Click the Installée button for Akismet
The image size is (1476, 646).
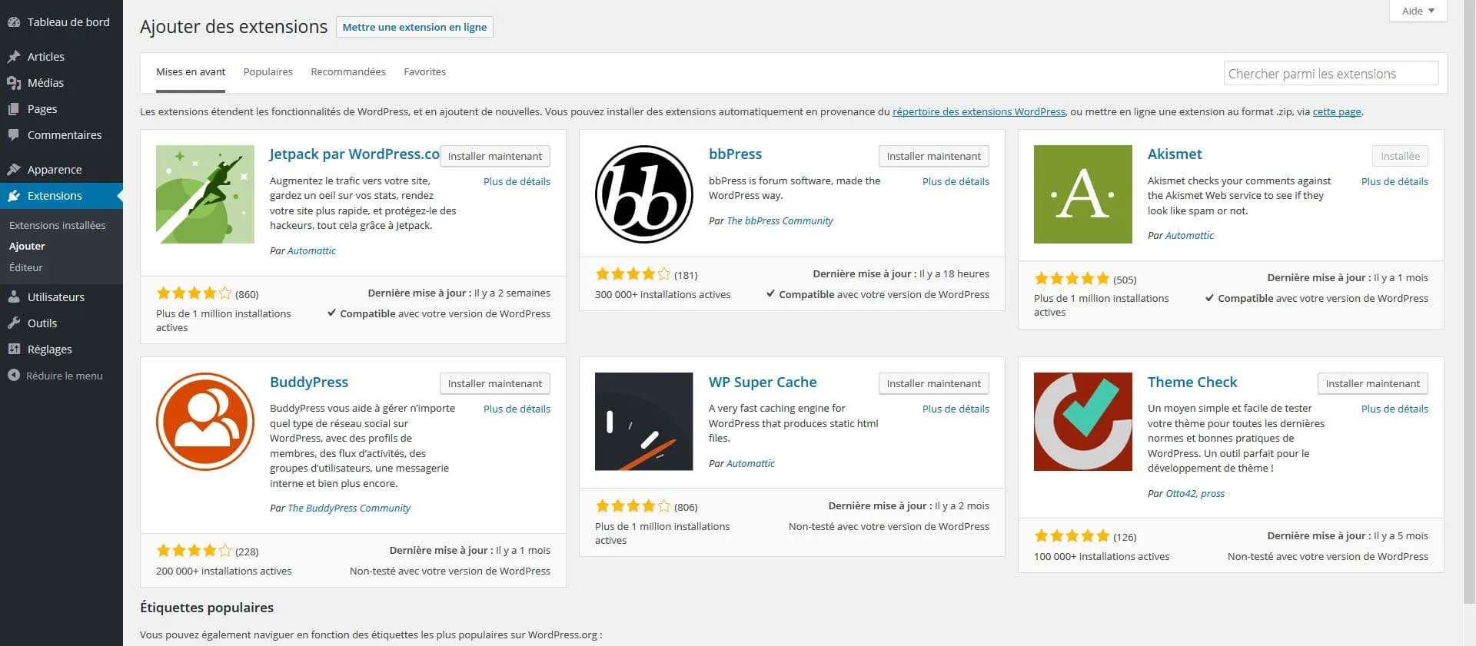(1400, 156)
